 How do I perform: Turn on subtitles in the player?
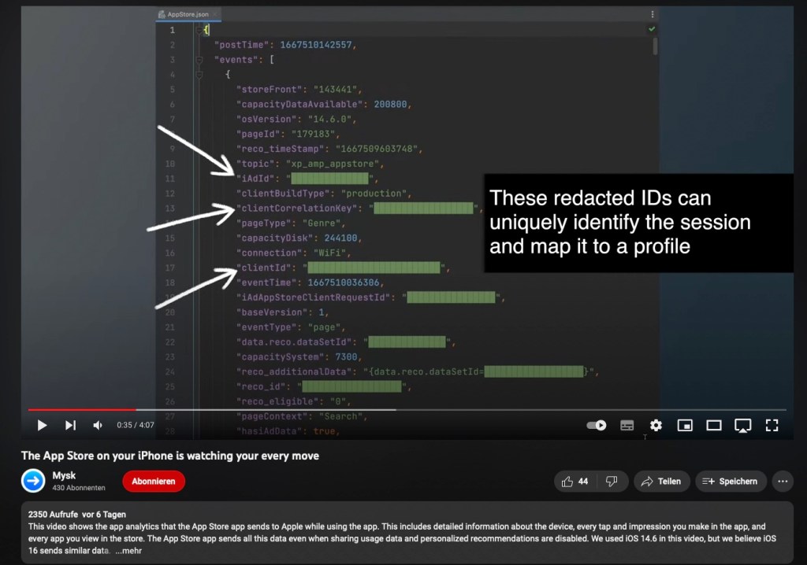point(627,425)
